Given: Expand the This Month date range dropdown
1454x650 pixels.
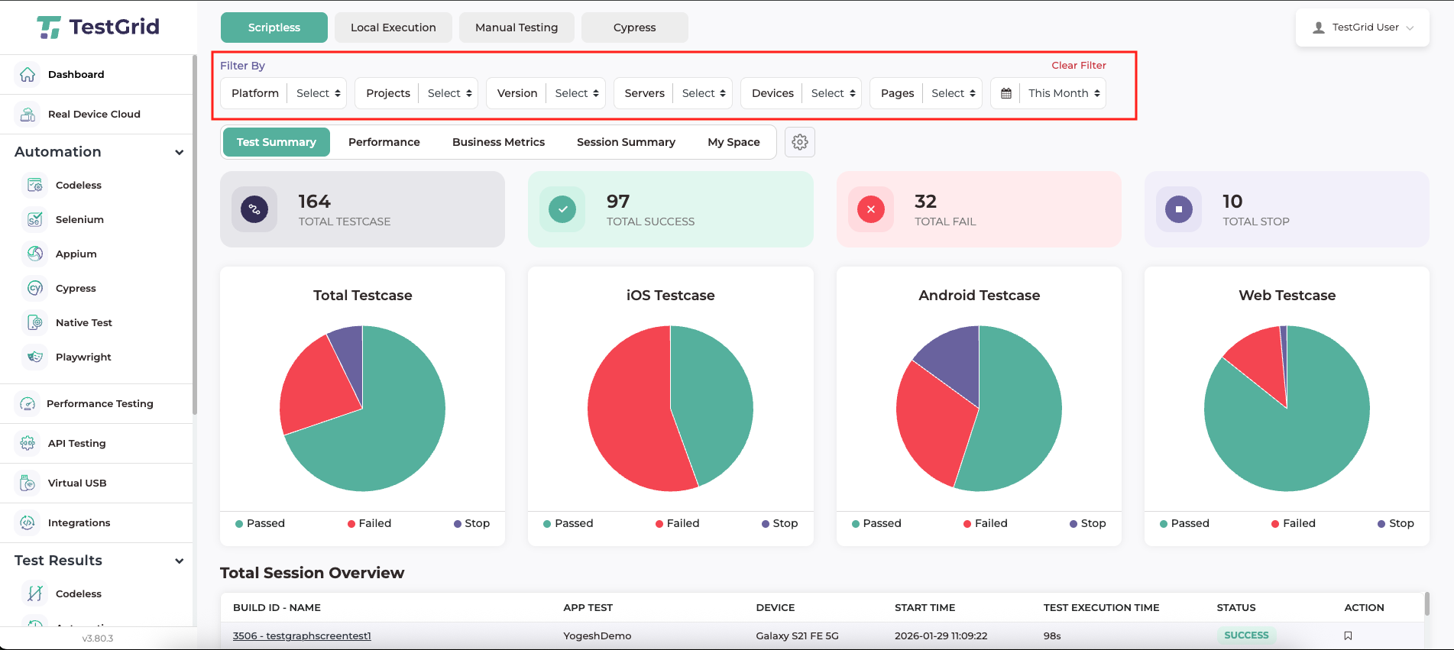Looking at the screenshot, I should click(1064, 93).
